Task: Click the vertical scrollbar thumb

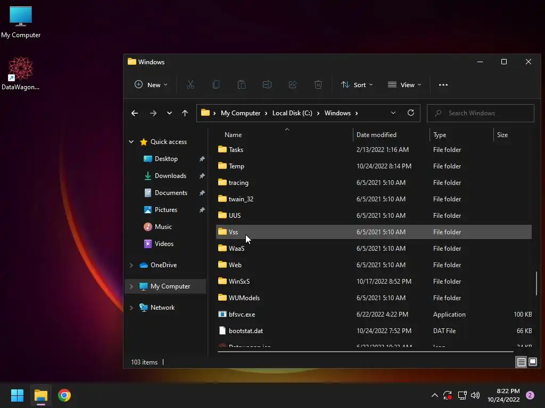Action: pos(536,284)
